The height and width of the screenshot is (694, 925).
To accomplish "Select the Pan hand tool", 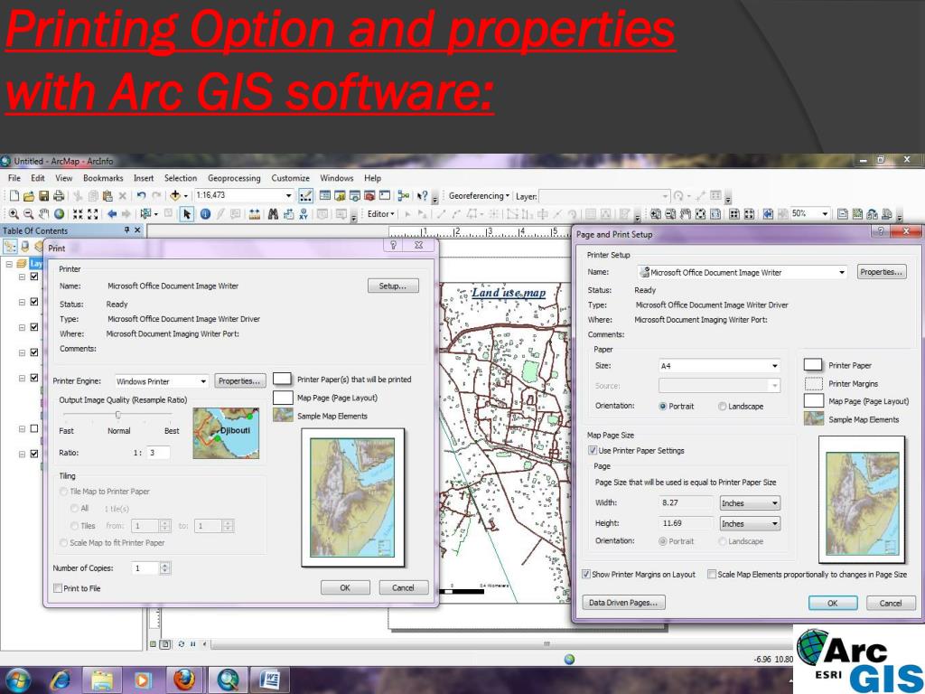I will pos(43,214).
